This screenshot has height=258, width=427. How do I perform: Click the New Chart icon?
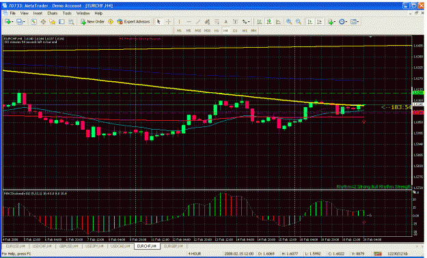pyautogui.click(x=8, y=22)
